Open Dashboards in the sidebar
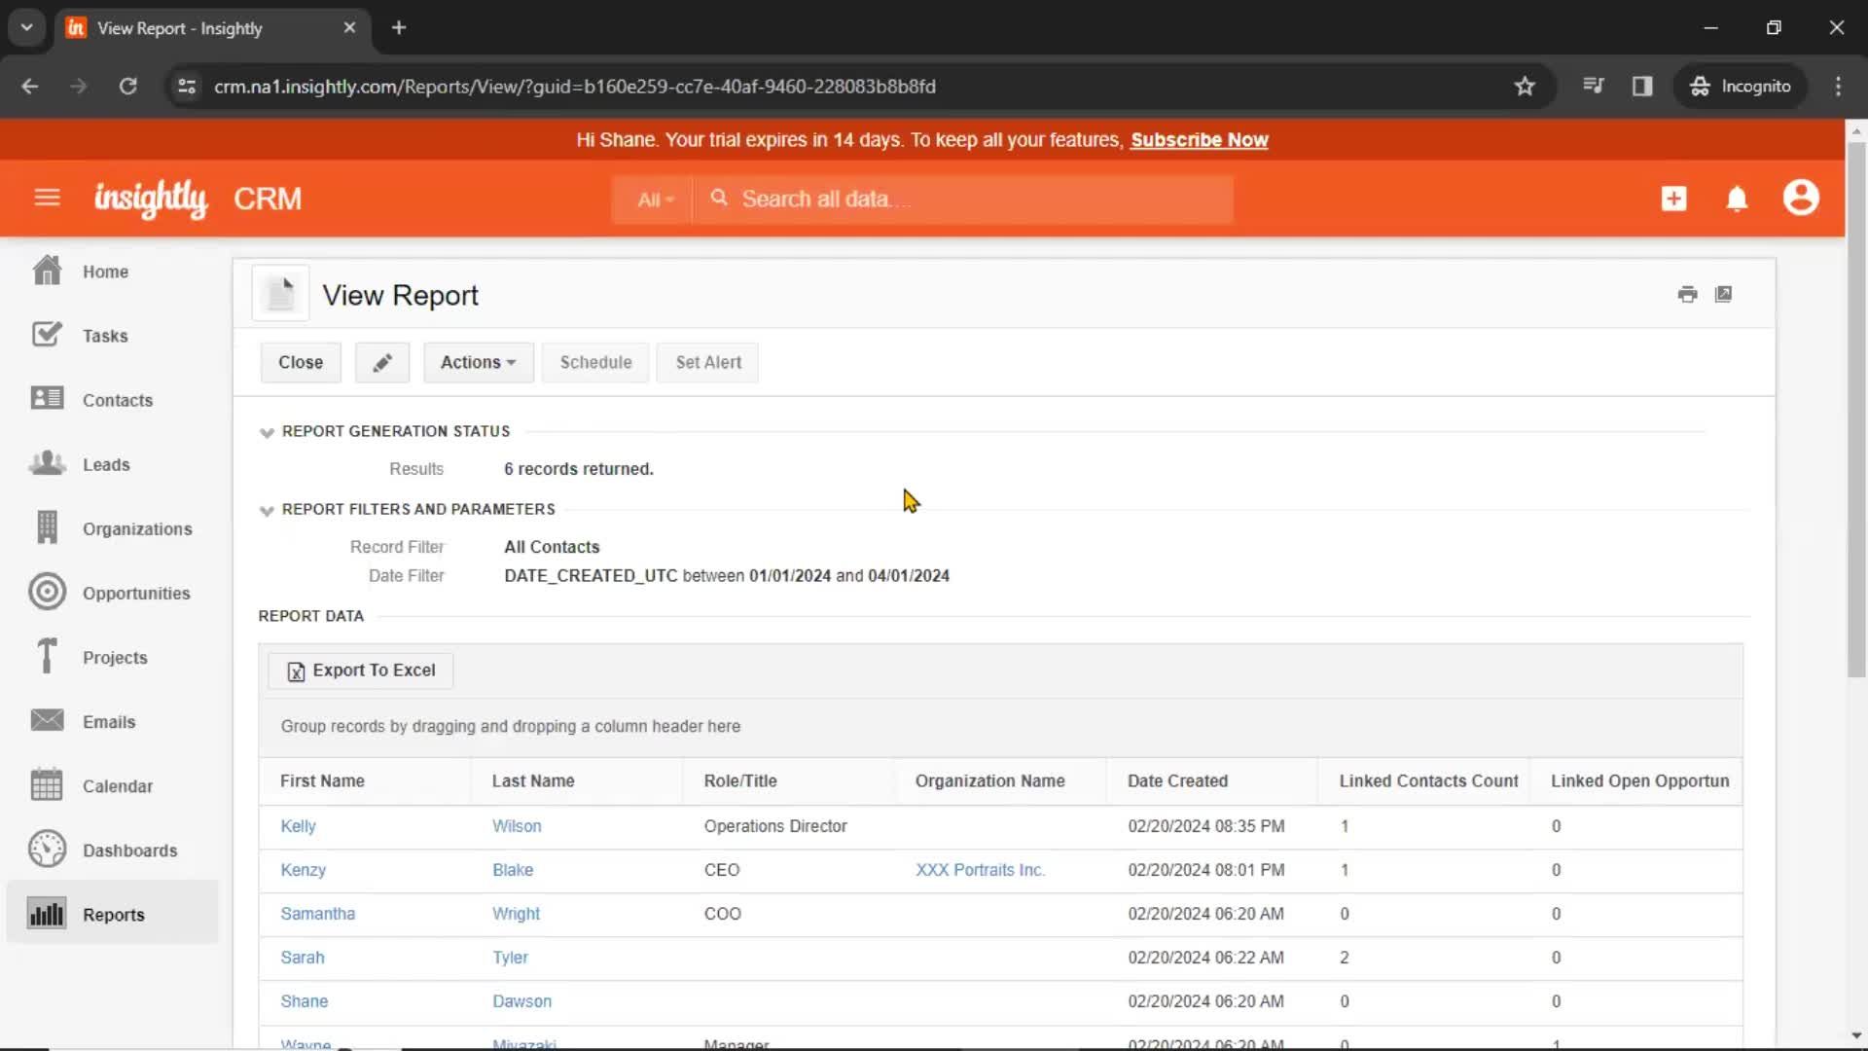Screen dimensions: 1868x1051 tap(129, 851)
